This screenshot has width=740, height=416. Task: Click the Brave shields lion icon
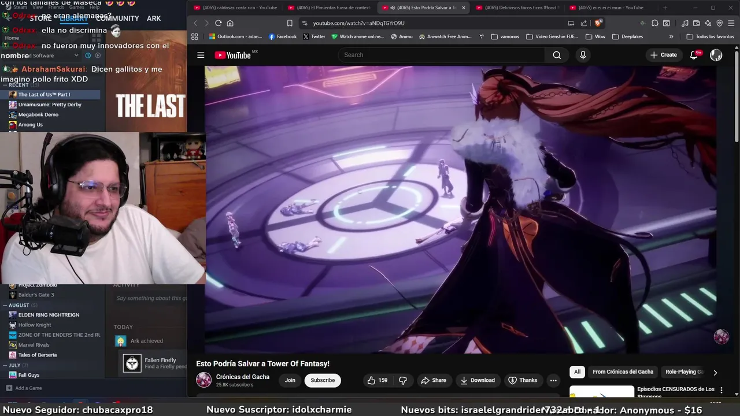coord(598,23)
